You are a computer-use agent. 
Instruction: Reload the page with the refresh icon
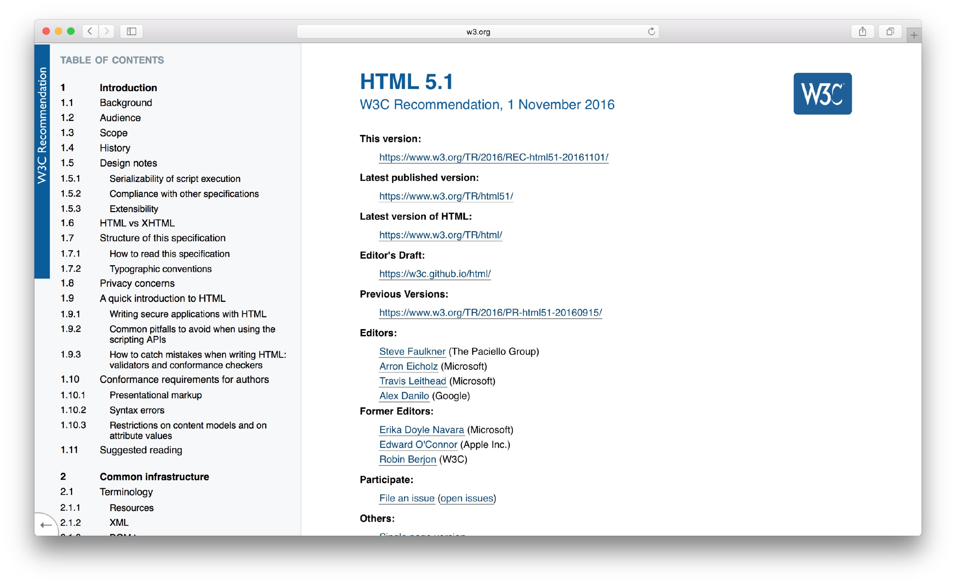coord(651,31)
